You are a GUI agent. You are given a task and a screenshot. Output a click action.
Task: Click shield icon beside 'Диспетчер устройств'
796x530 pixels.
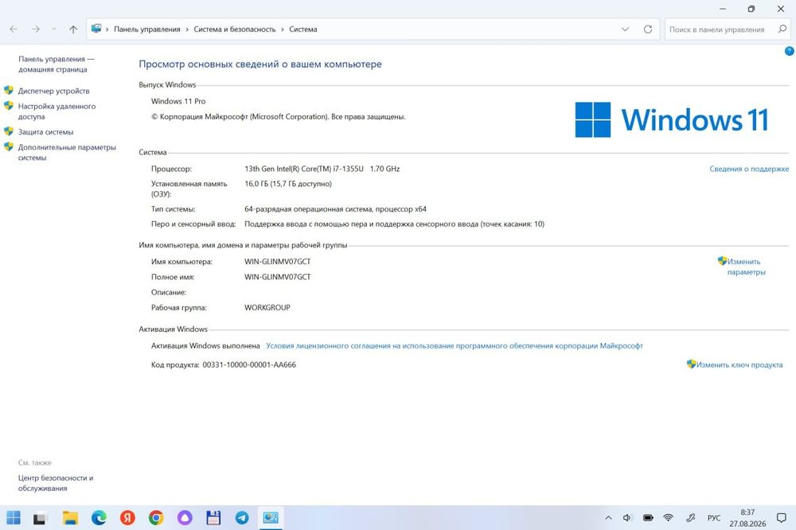[x=9, y=91]
